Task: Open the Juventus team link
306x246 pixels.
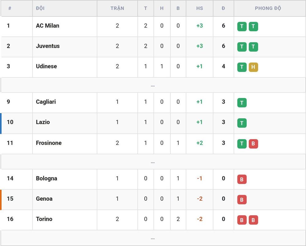Action: [48, 46]
